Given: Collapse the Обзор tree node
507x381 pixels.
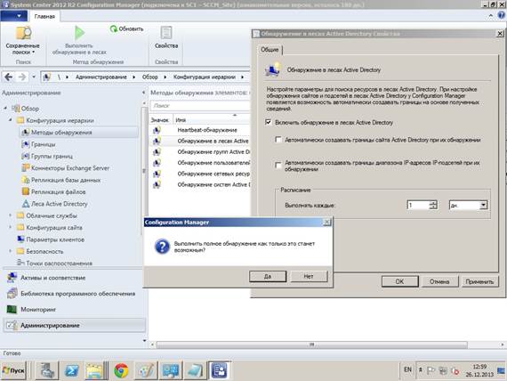Looking at the screenshot, I should point(5,108).
